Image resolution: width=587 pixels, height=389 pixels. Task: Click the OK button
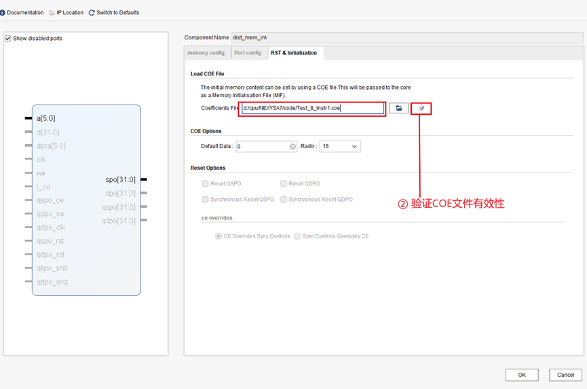coord(521,375)
